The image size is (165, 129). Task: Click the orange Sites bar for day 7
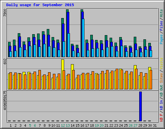point(40,80)
